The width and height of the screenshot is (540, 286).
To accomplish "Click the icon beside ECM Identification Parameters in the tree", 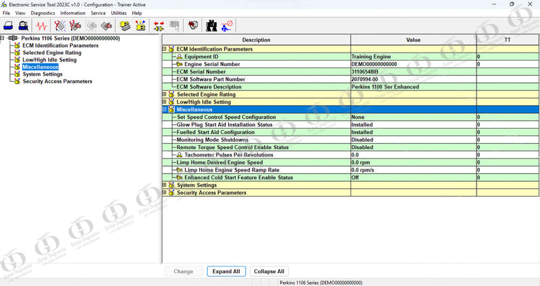I will [17, 45].
